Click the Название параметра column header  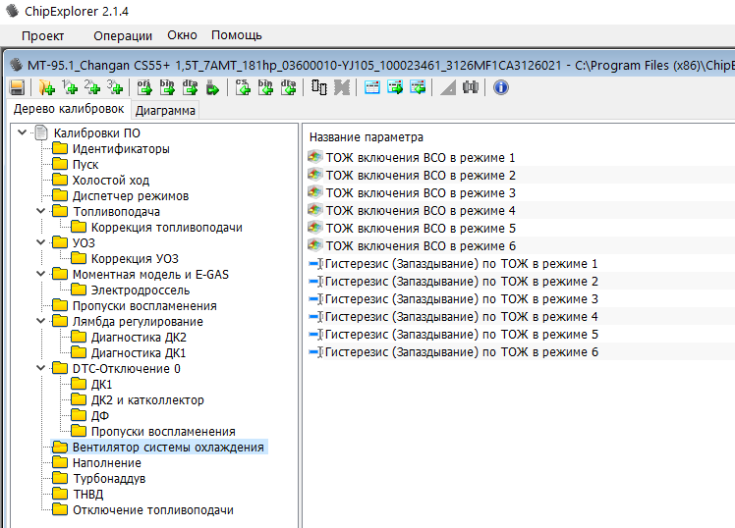tap(367, 137)
